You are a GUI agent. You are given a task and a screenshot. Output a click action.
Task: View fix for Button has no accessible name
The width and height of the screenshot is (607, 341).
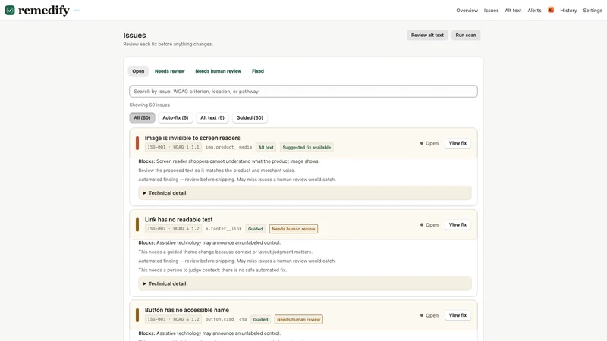tap(458, 315)
